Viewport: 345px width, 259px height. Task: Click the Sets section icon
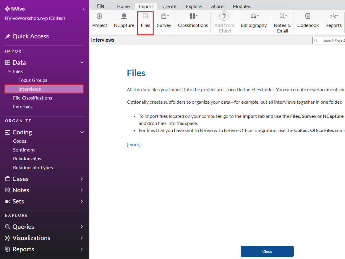click(x=8, y=201)
